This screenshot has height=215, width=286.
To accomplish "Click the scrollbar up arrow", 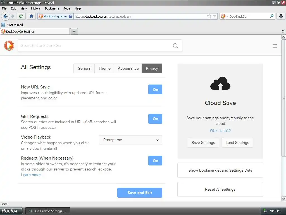I will [x=284, y=37].
